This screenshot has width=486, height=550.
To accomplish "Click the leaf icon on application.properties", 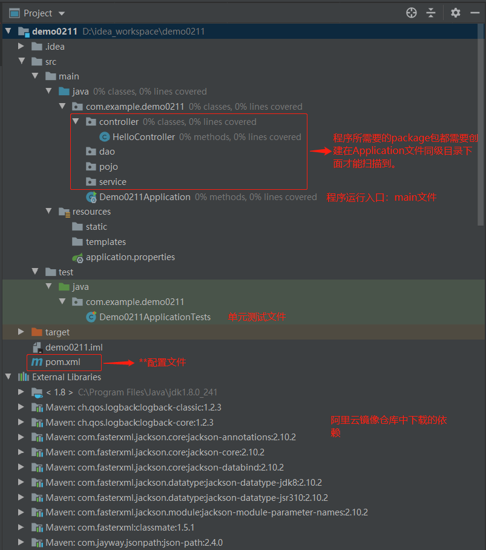I will pos(77,257).
